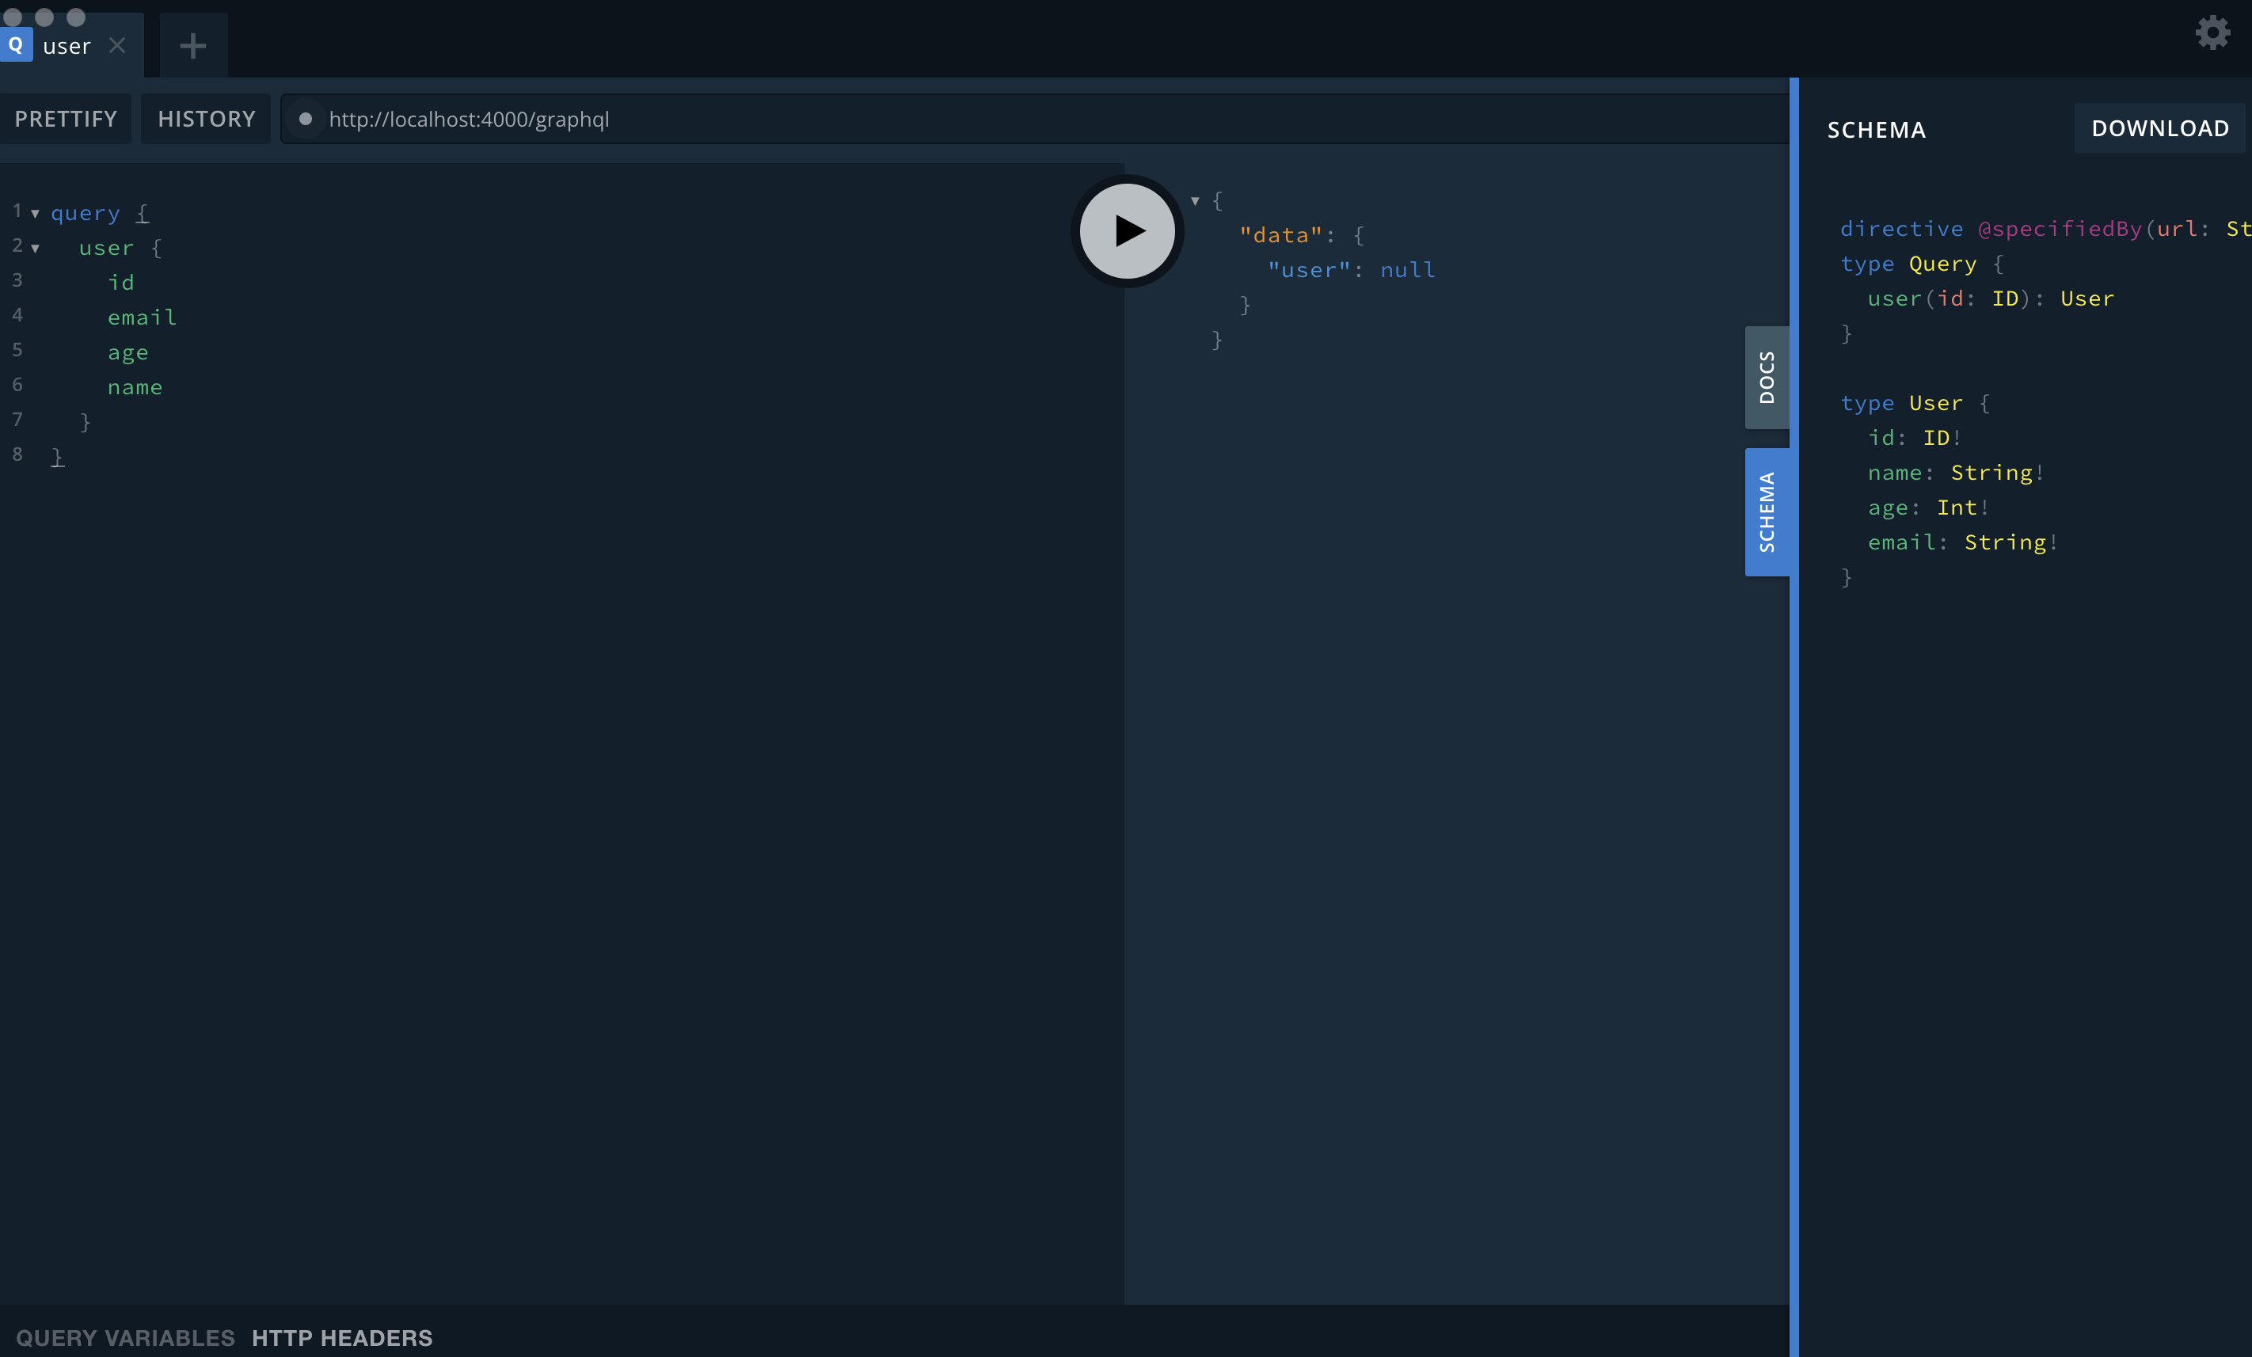The width and height of the screenshot is (2252, 1357).
Task: Click the 'email' field in the query
Action: coord(142,317)
